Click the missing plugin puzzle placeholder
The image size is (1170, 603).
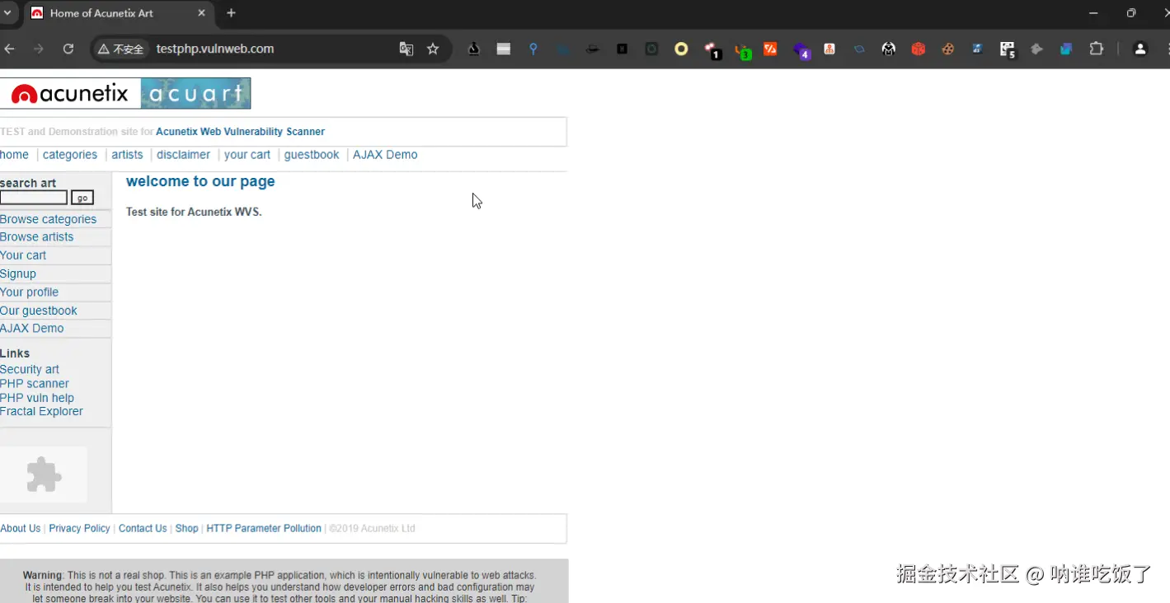[44, 475]
